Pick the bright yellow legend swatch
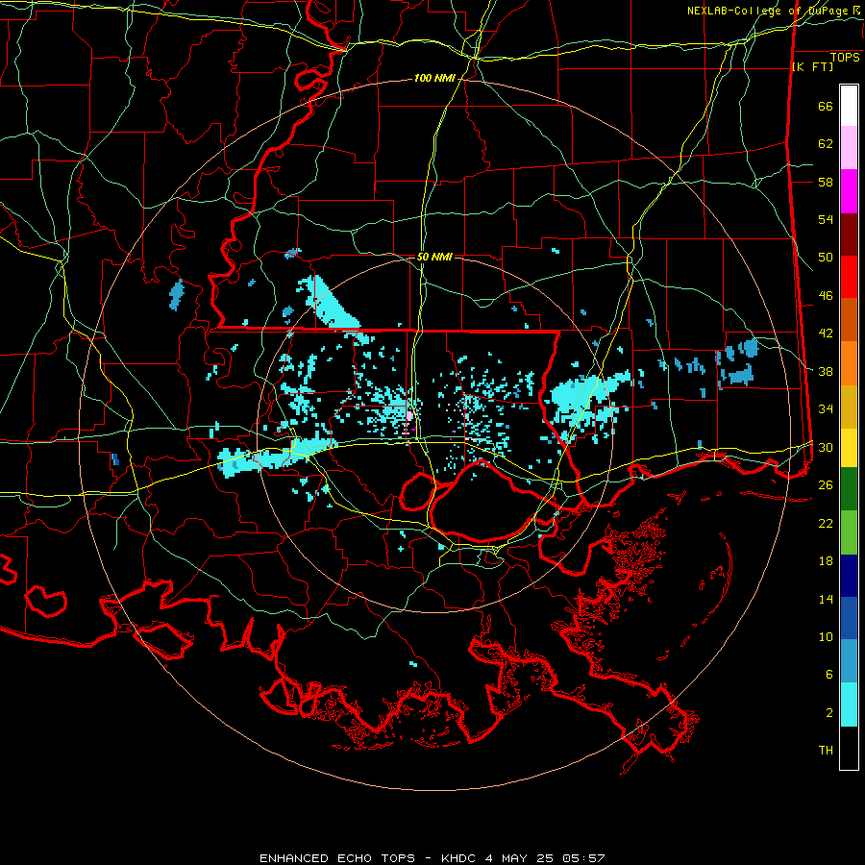865x865 pixels. 849,448
